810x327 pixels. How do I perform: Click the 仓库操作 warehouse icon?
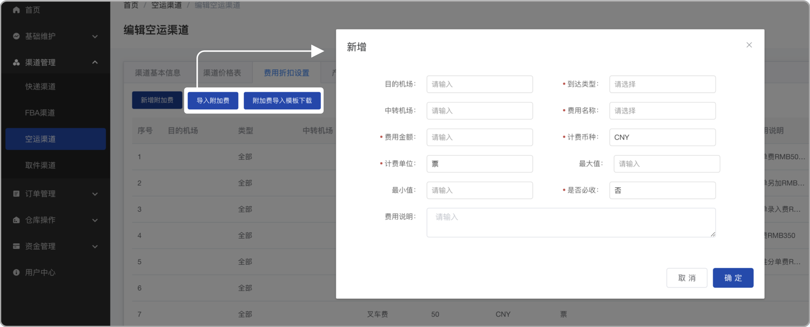(16, 220)
